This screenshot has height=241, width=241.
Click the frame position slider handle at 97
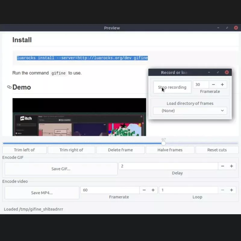tap(164, 143)
